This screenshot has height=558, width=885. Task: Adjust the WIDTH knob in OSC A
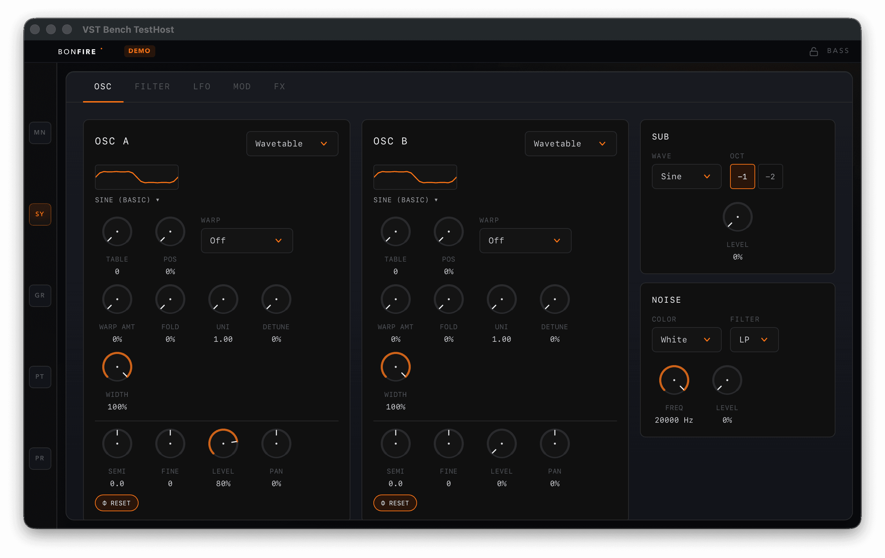[x=117, y=366]
